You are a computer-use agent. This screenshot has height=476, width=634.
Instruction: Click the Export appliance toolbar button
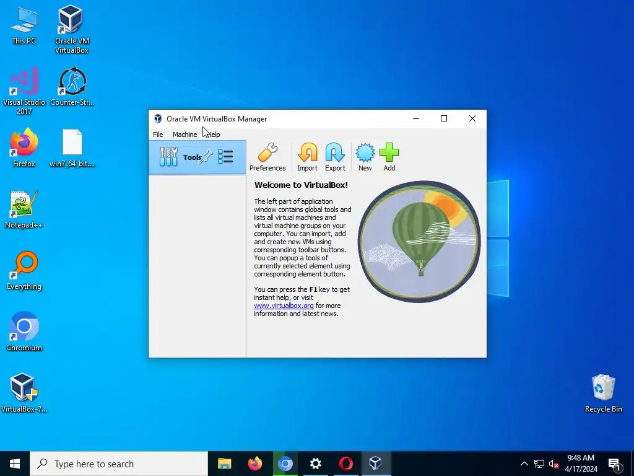pyautogui.click(x=335, y=157)
